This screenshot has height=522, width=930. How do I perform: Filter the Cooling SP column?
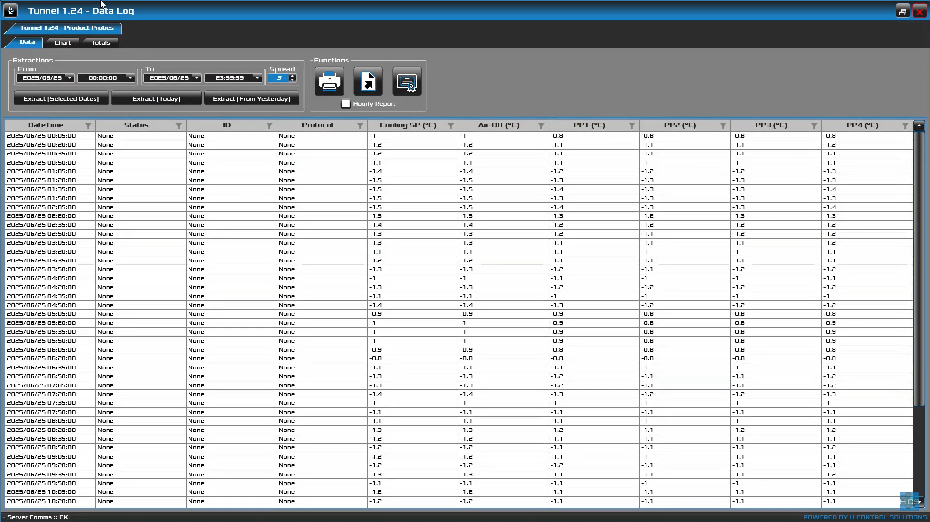[451, 125]
